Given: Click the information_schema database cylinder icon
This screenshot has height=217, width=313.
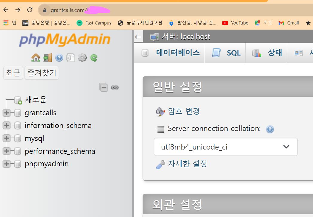Looking at the screenshot, I should pyautogui.click(x=18, y=126).
